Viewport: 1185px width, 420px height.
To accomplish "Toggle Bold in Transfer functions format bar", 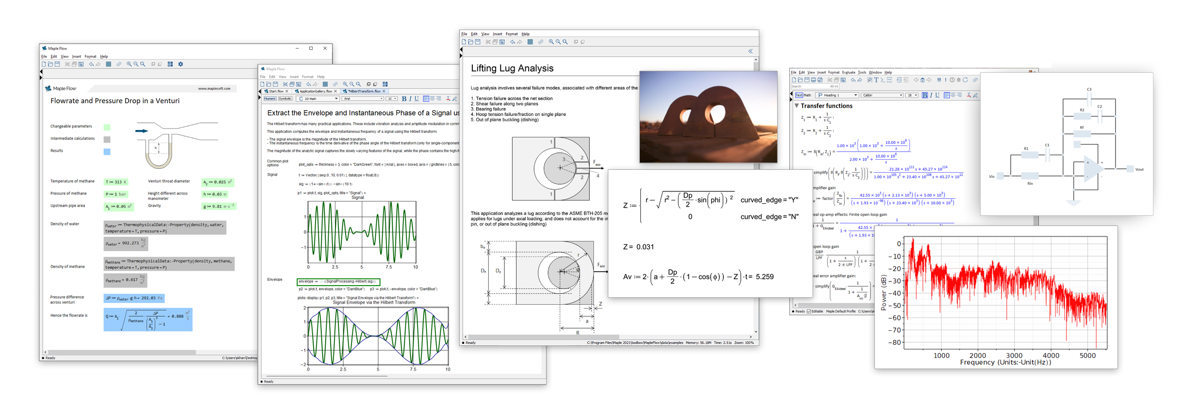I will point(925,96).
